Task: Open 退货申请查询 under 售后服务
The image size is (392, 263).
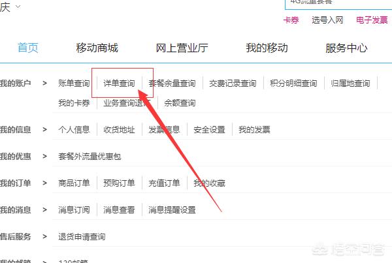Action: coord(82,236)
